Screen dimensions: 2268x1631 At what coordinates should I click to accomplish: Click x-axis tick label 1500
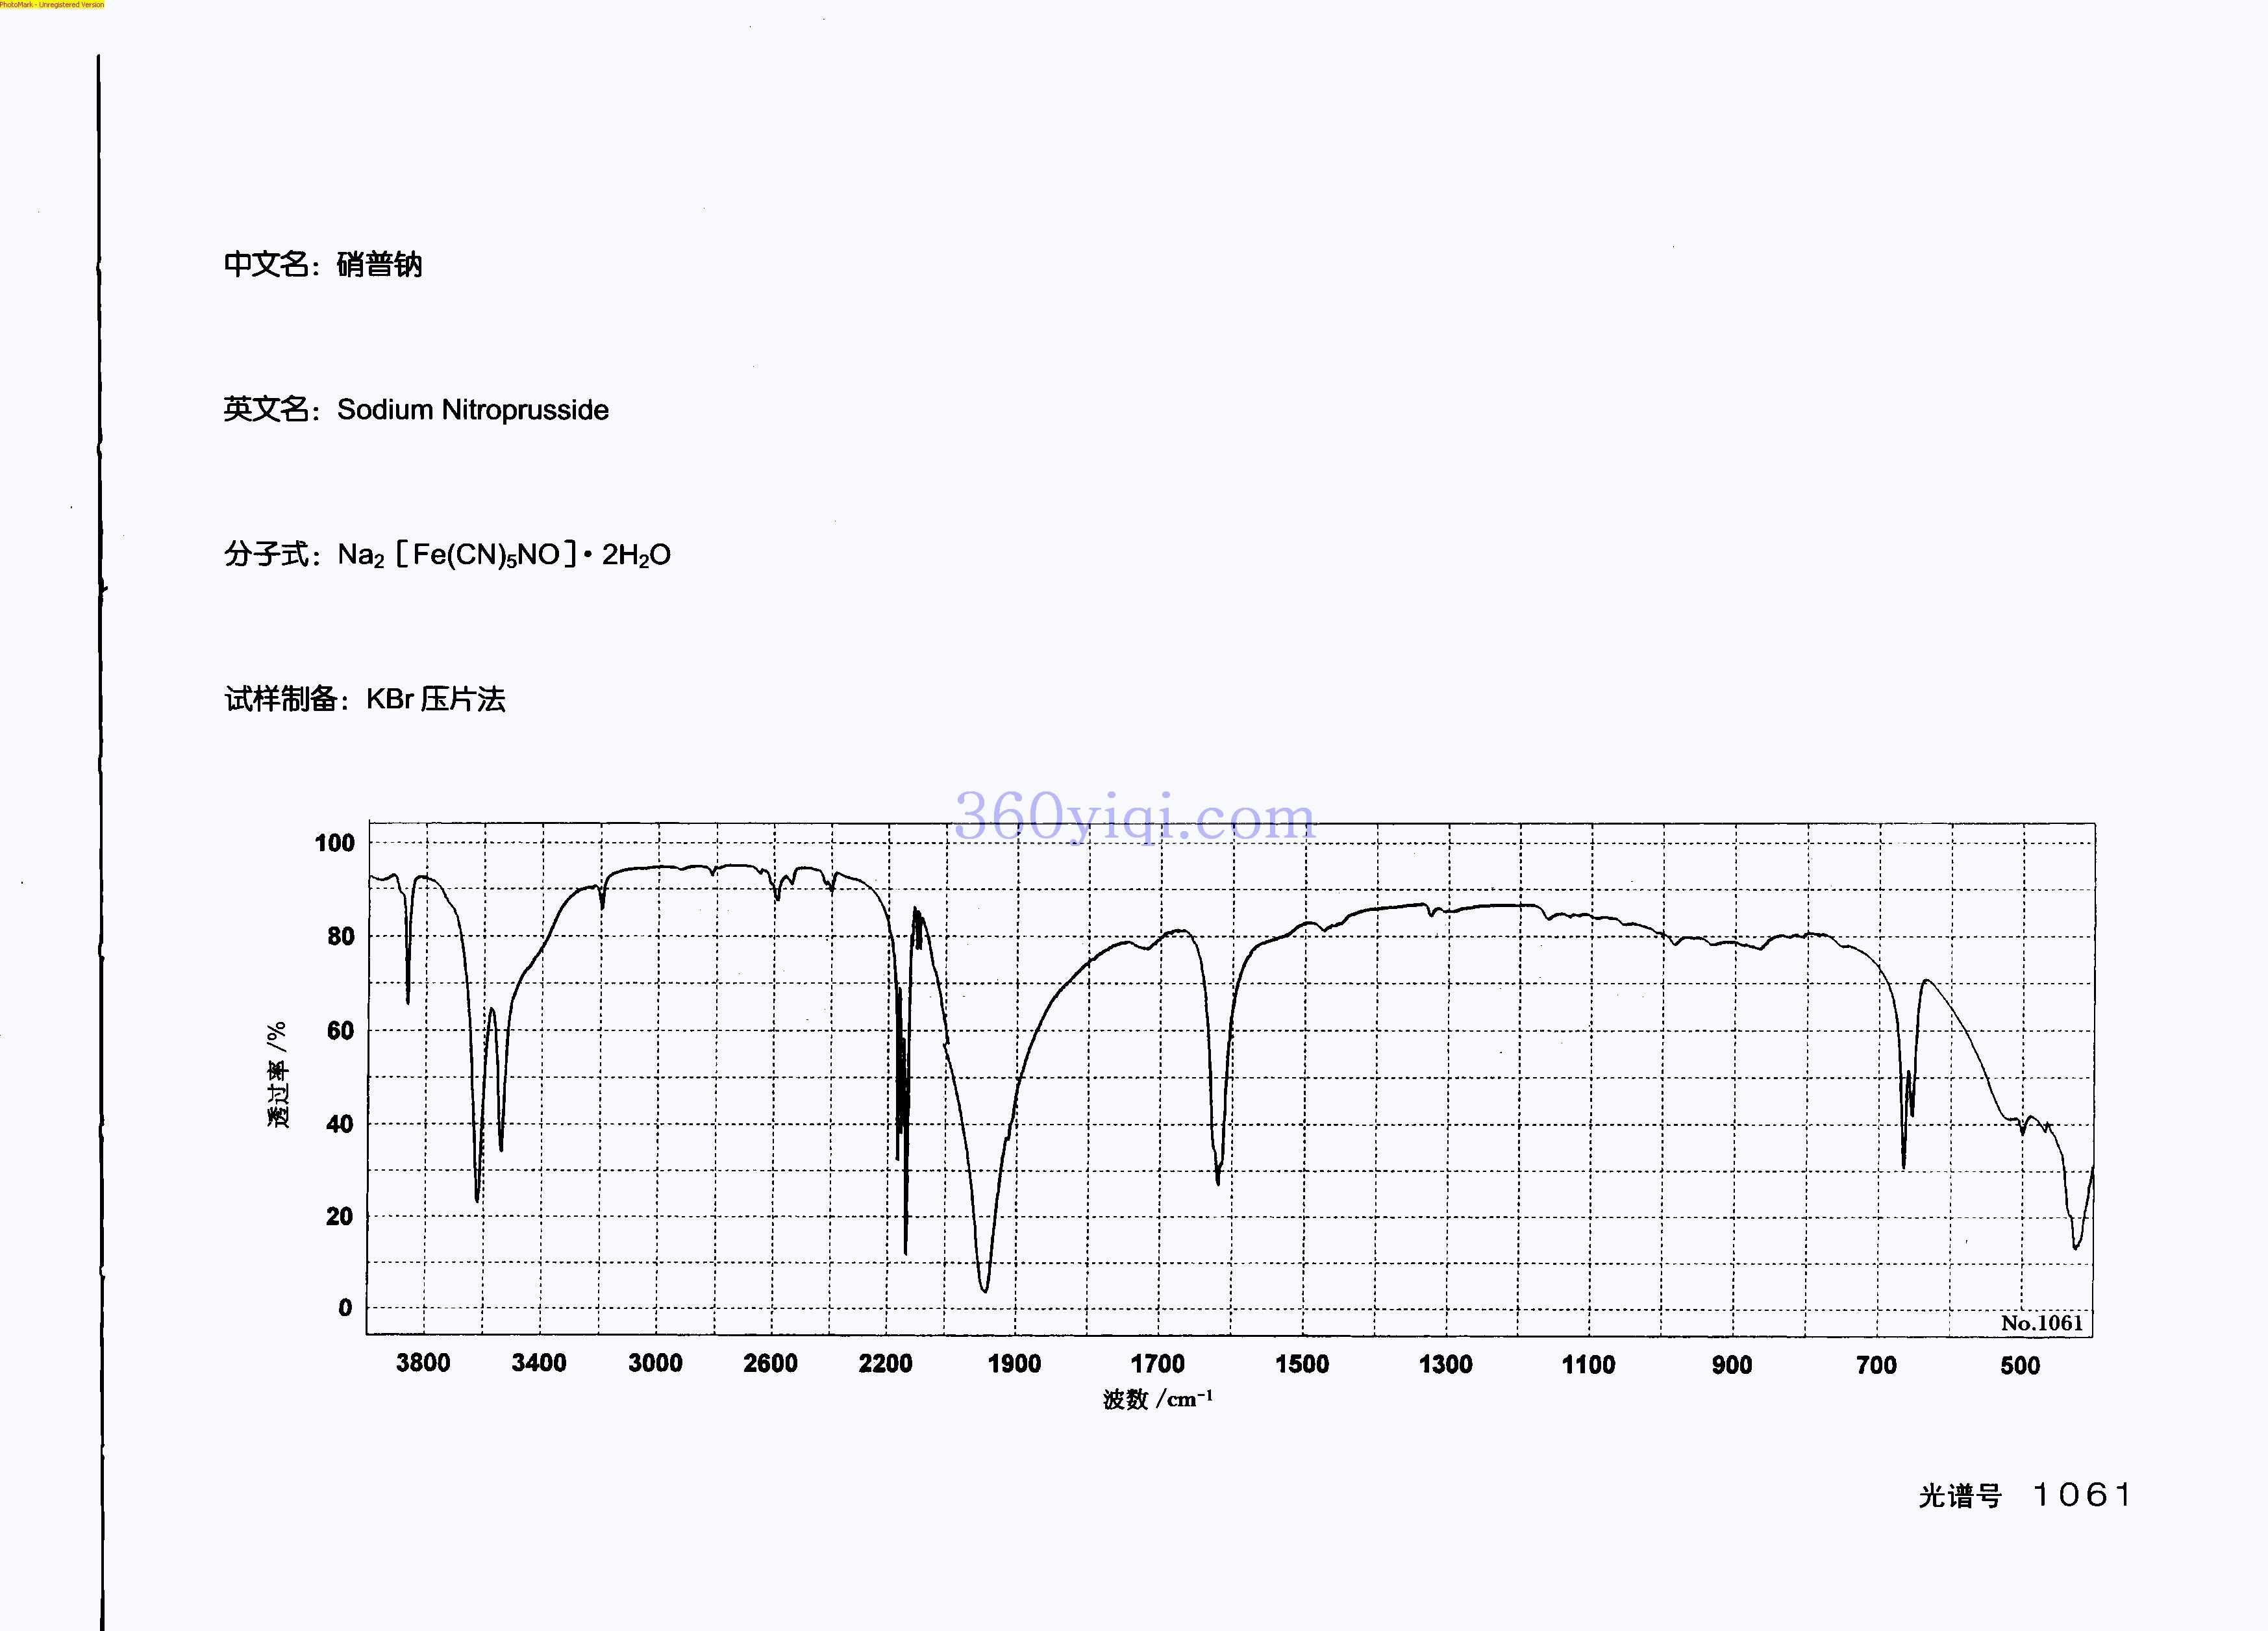[x=1301, y=1364]
